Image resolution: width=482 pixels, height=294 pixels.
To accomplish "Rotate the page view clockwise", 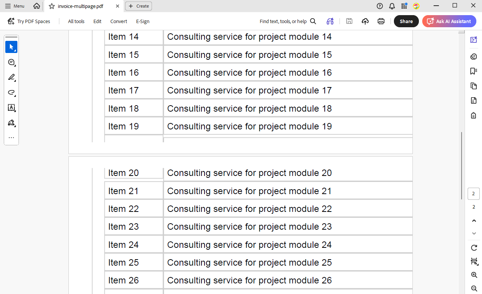I will (474, 248).
